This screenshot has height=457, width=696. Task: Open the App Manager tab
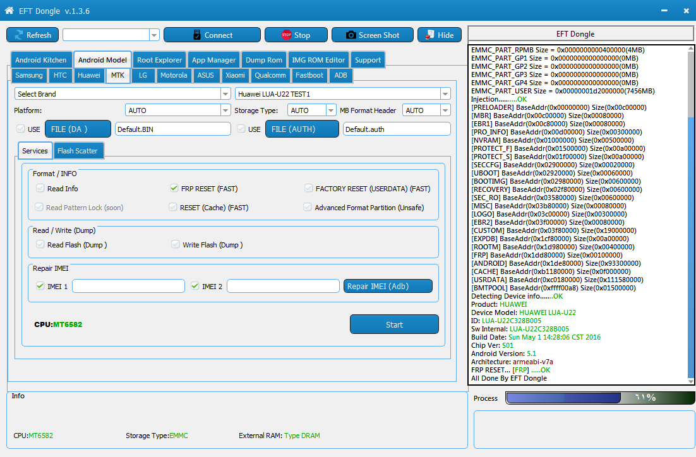click(213, 60)
